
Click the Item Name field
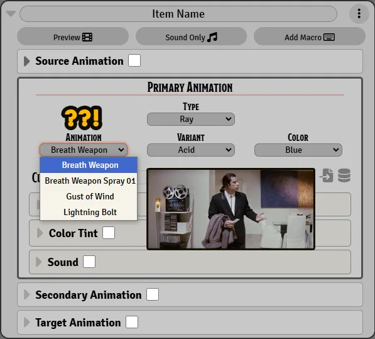(178, 14)
